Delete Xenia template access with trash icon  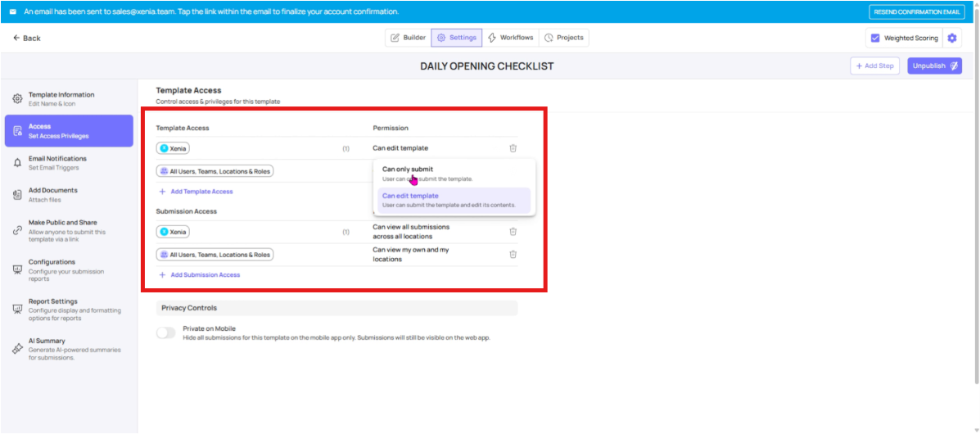click(x=513, y=148)
